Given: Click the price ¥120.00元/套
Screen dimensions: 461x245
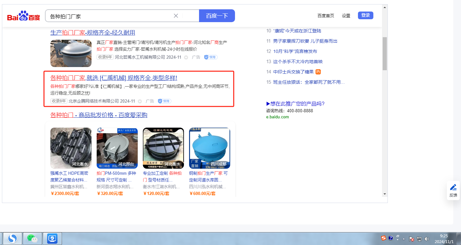Looking at the screenshot, I should 156,193.
